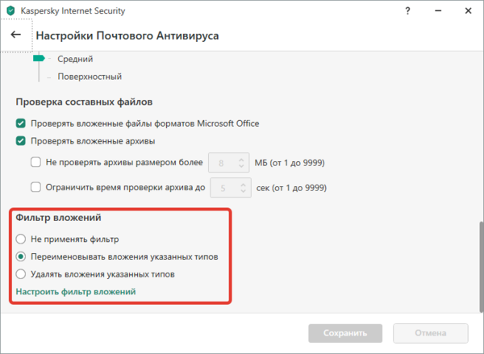This screenshot has height=354, width=484.
Task: Click the scan time seconds spinner arrows
Action: [240, 188]
